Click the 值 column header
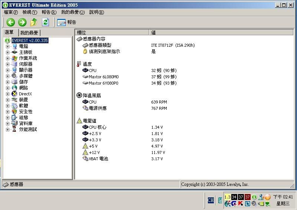 tap(221, 32)
